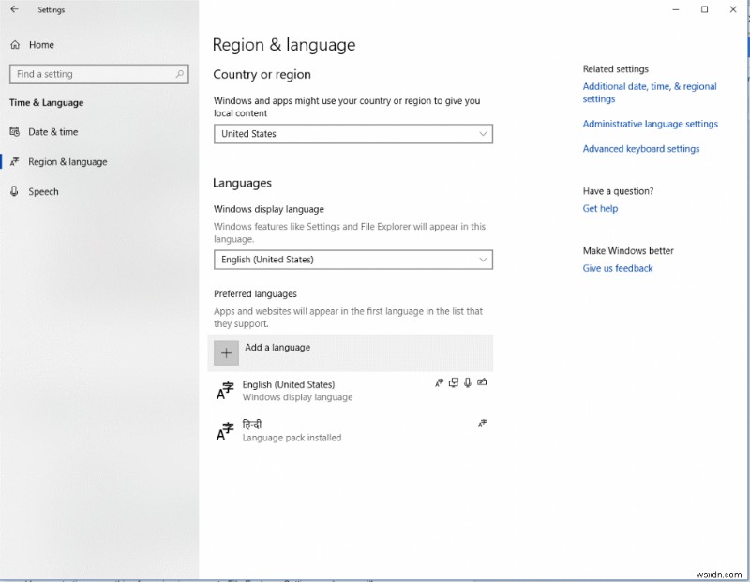750x582 pixels.
Task: Open the Country or region dropdown
Action: [x=352, y=134]
